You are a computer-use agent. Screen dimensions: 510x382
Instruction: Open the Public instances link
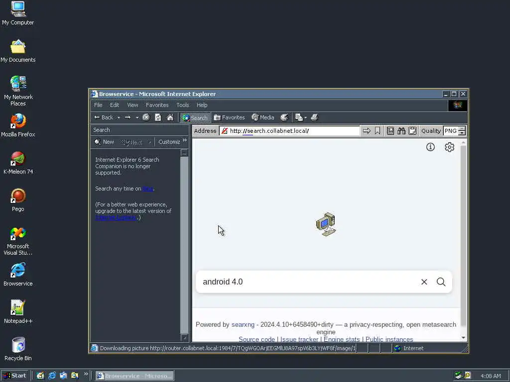[x=389, y=339]
